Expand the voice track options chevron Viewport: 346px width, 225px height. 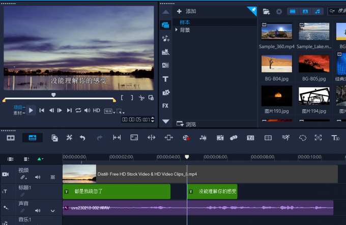pos(53,211)
